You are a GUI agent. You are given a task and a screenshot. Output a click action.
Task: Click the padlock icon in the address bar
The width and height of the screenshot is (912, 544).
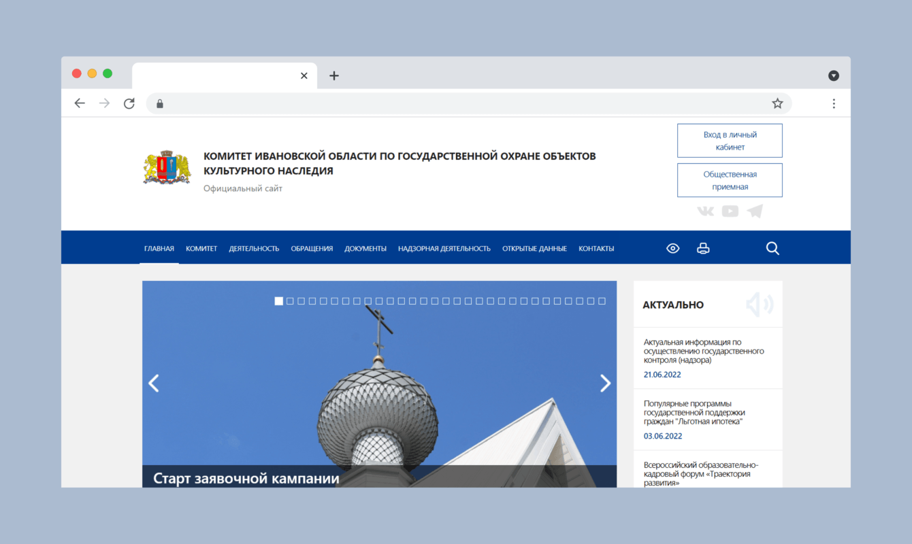point(159,103)
